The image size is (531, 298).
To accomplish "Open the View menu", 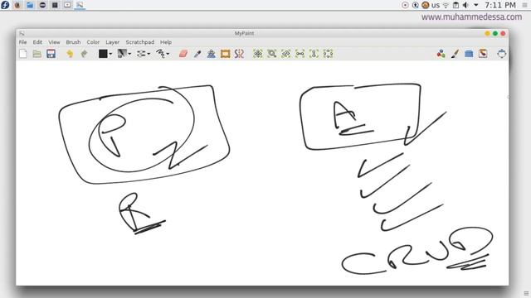I will tap(54, 42).
